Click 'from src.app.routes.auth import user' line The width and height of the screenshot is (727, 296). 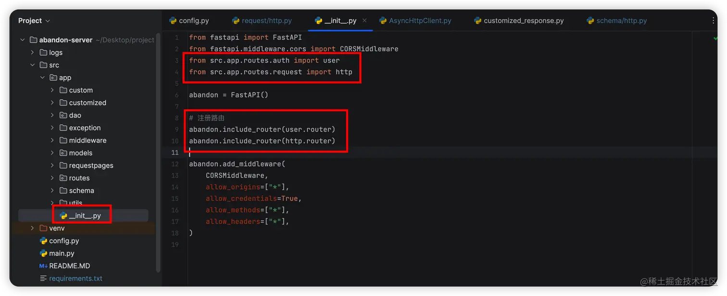264,60
